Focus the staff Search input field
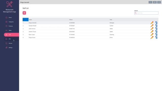The height and width of the screenshot is (91, 162). [146, 13]
